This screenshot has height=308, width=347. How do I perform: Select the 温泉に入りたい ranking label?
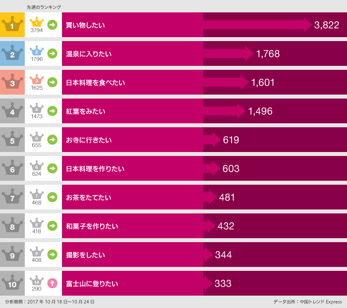click(x=89, y=53)
